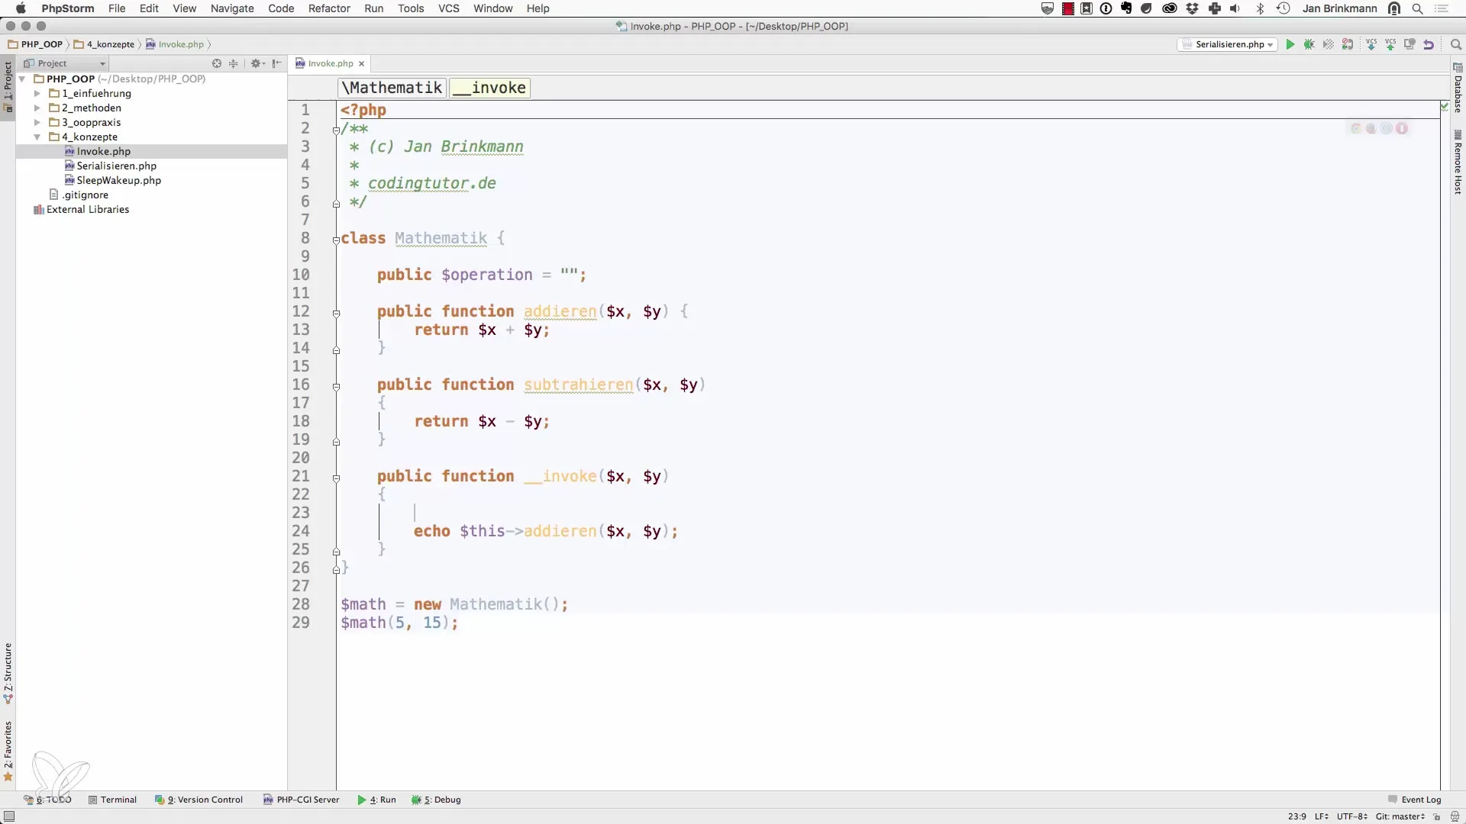Open the Database tool window

(1458, 89)
